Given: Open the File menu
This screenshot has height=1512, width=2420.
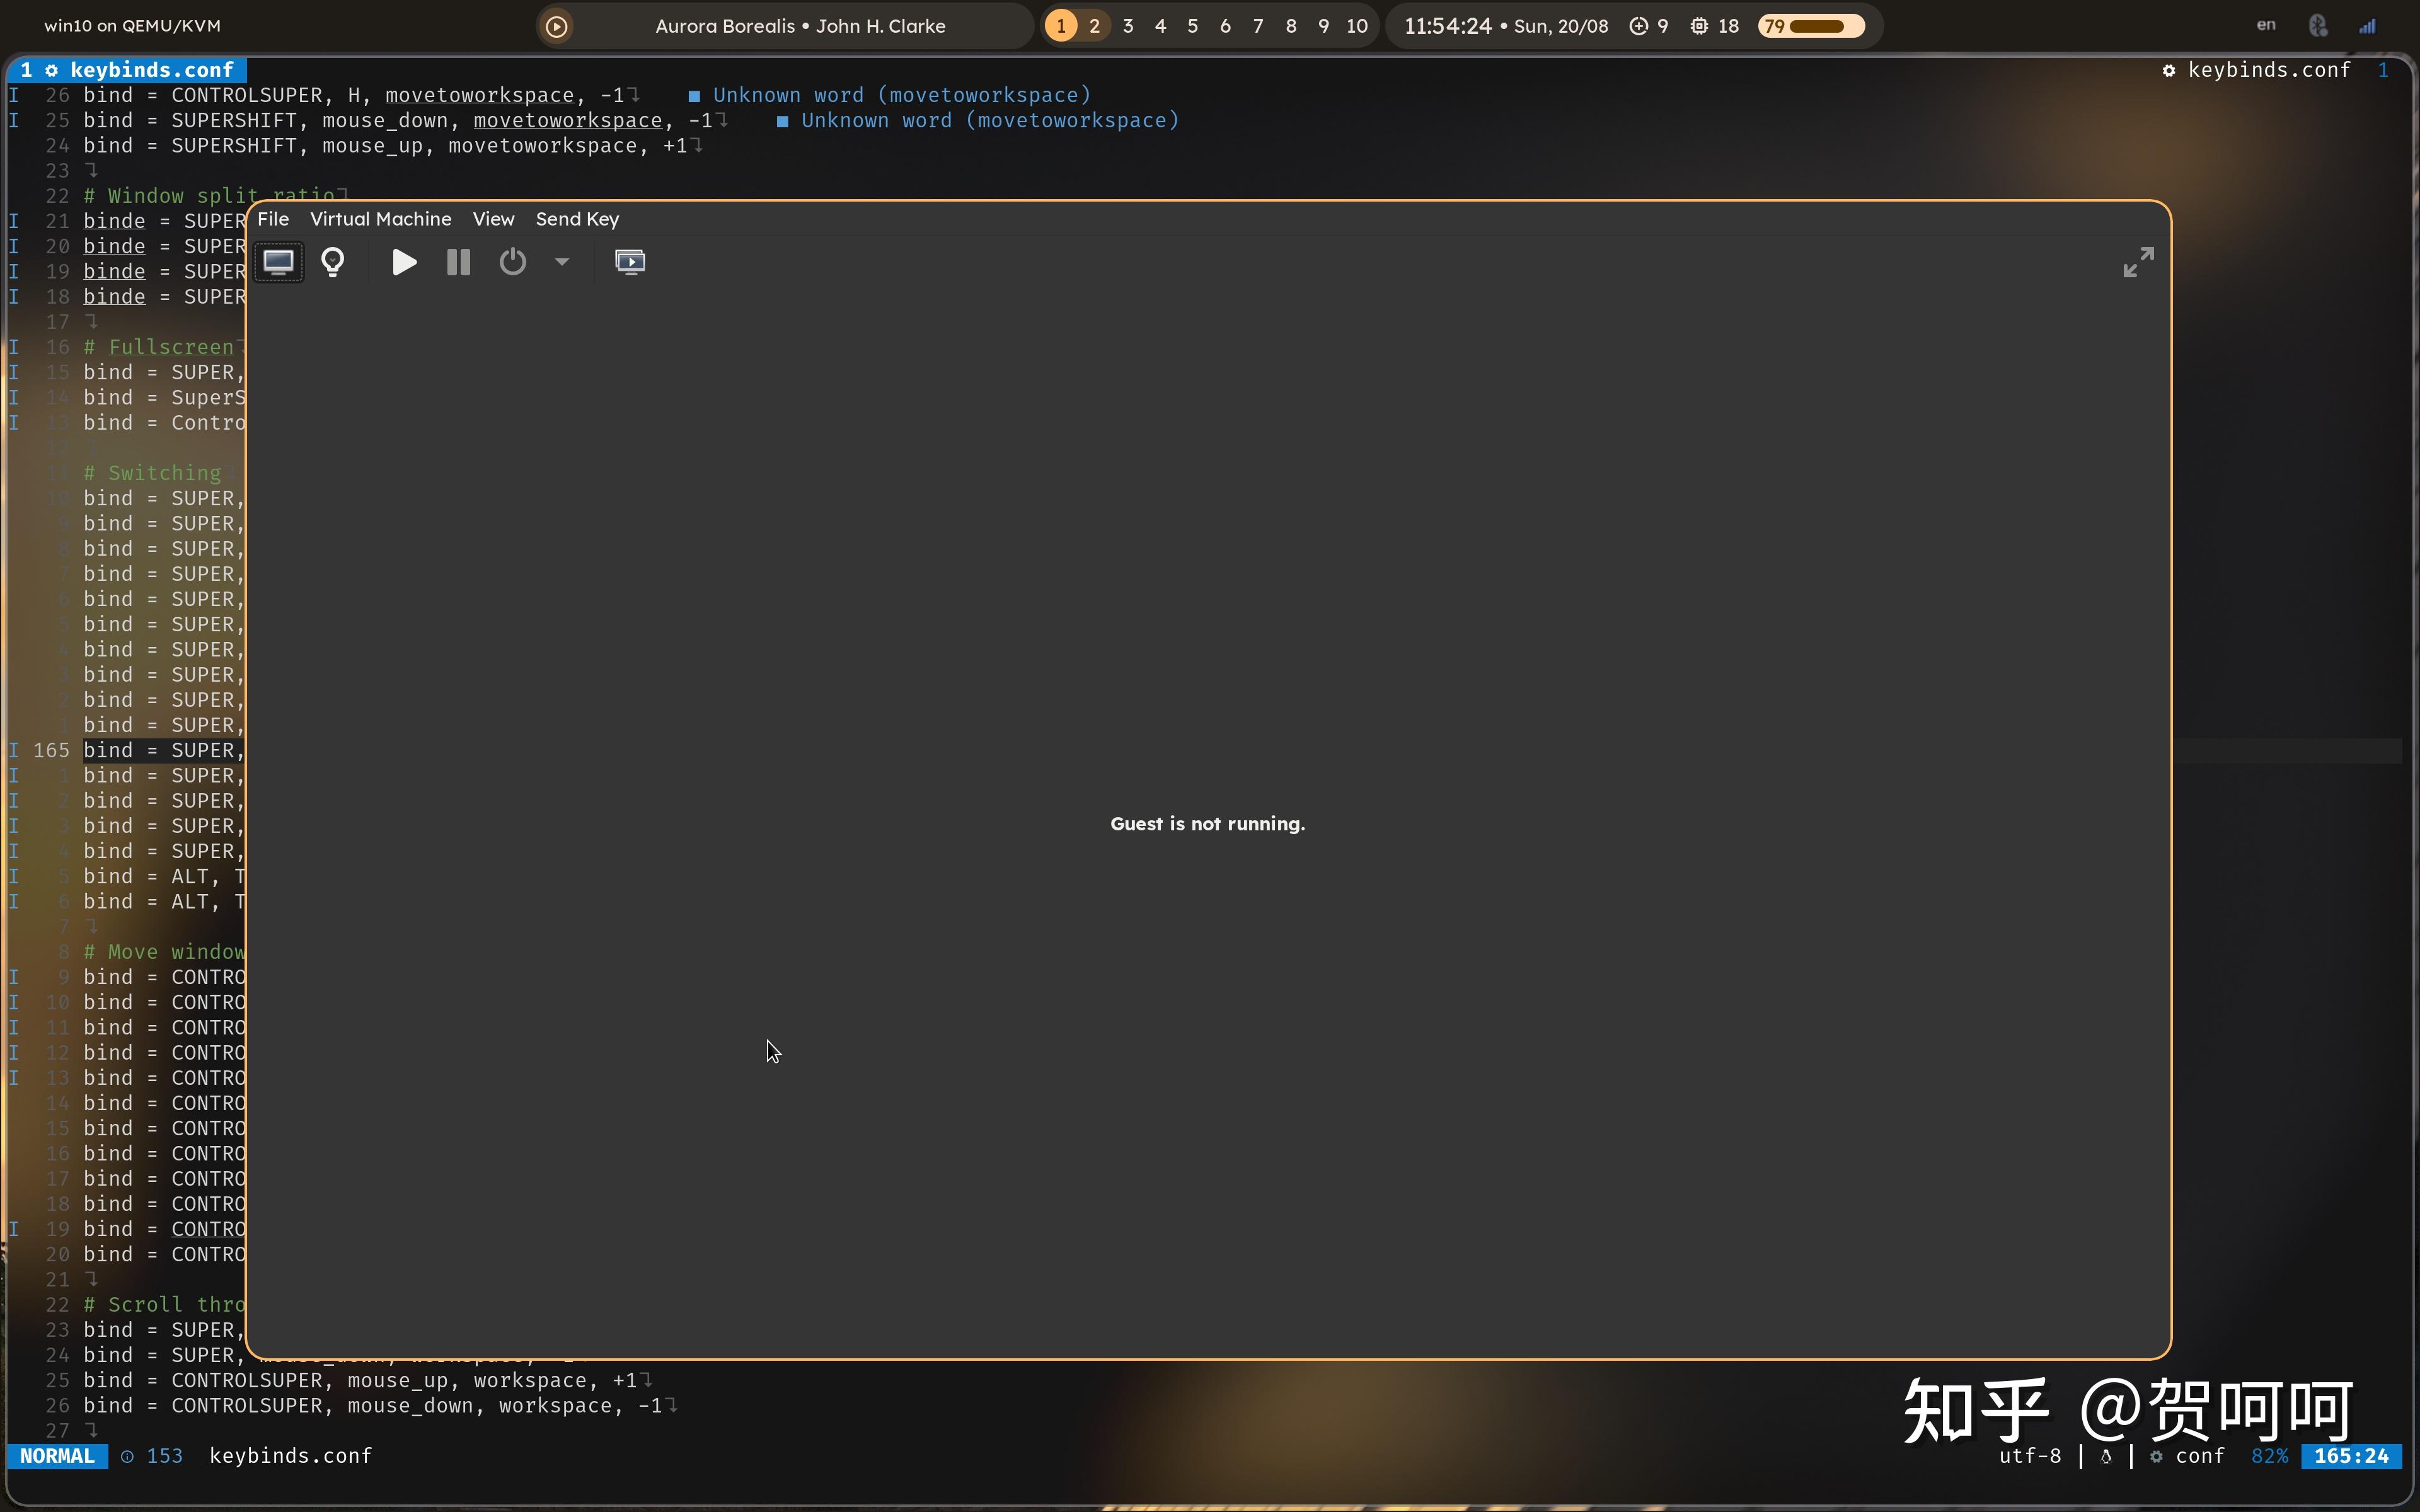Looking at the screenshot, I should pyautogui.click(x=273, y=219).
